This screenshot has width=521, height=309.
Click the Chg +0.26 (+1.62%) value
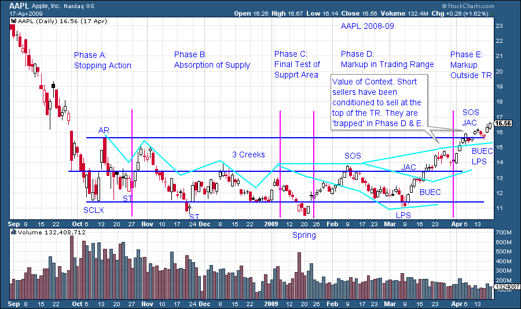click(460, 14)
